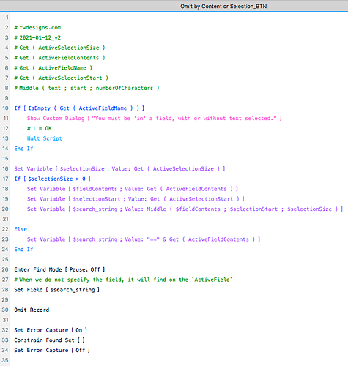Click line number 9 in the gutter
Viewport: 348px width, 366px height.
(x=7, y=98)
